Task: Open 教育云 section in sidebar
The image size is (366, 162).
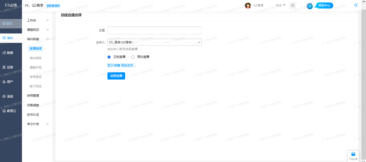Action: [11, 111]
